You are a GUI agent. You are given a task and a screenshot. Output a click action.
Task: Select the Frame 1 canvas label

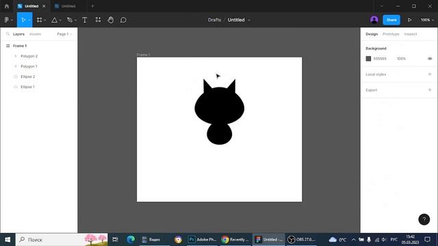tap(143, 55)
